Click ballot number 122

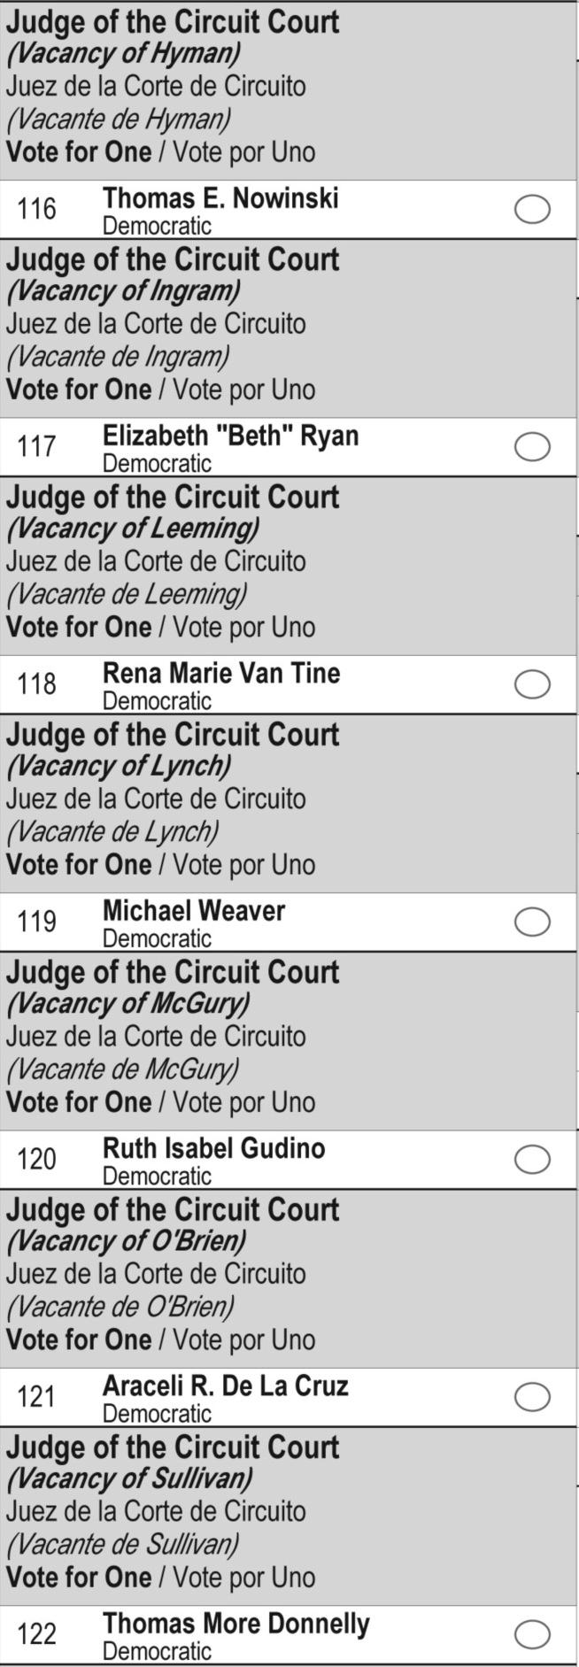[x=36, y=1634]
